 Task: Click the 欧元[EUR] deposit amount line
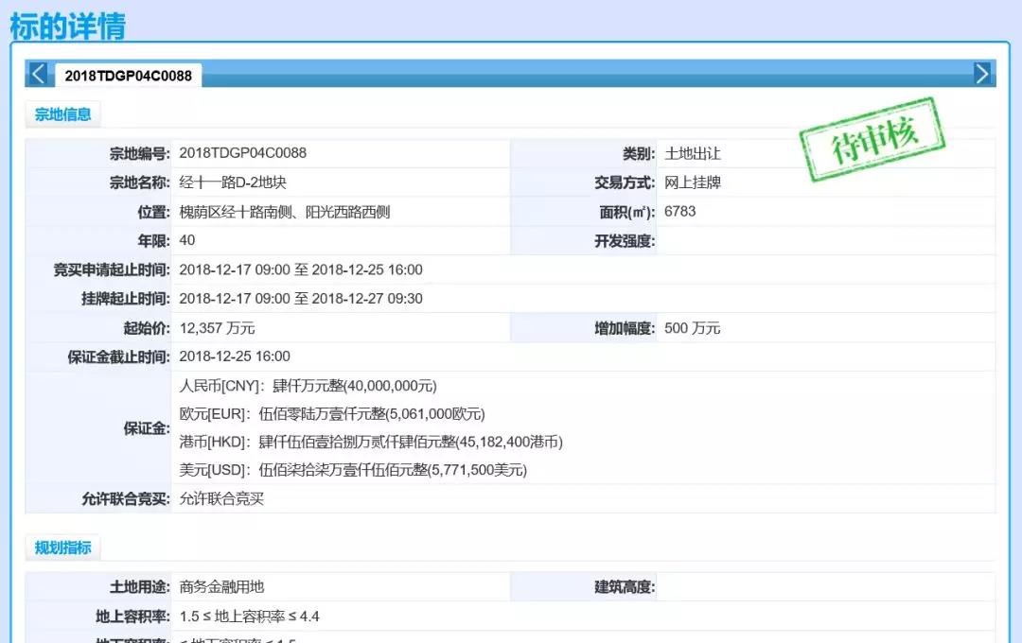pos(331,413)
